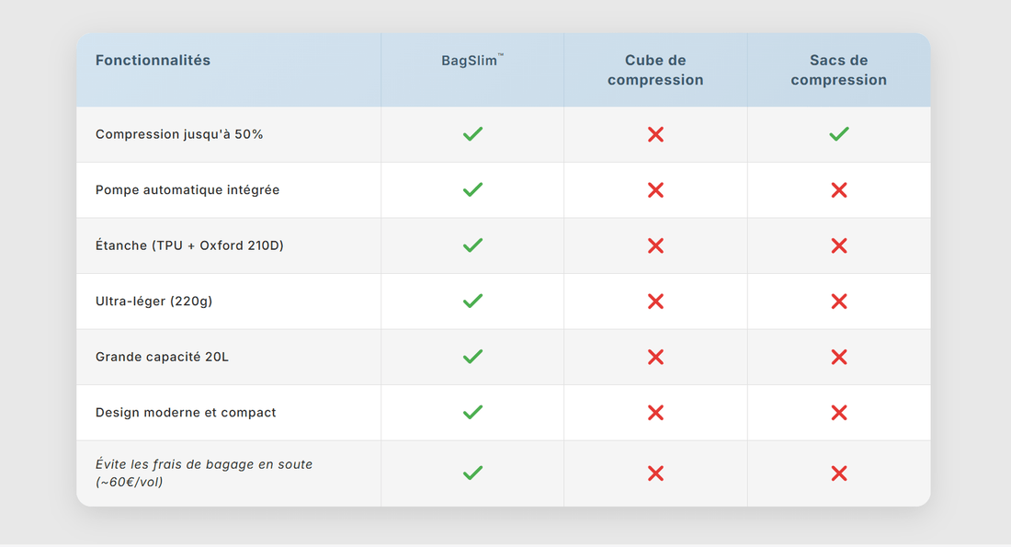Click Sacs de compression cross for Évite les frais row
The image size is (1011, 547).
tap(839, 473)
